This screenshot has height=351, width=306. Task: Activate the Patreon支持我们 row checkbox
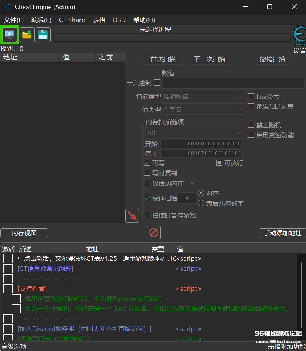(16, 299)
